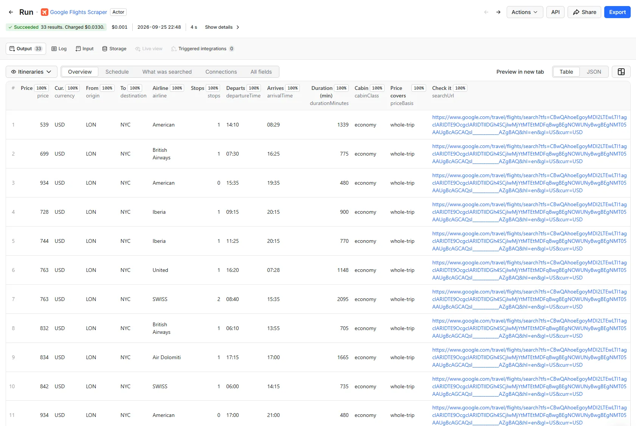The image size is (636, 426).
Task: Click the Check it column 100% badge
Action: coord(460,88)
